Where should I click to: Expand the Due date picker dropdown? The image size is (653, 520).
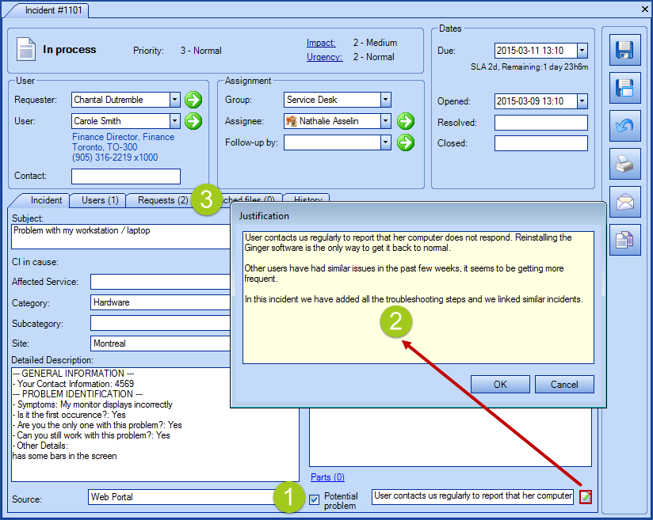click(x=582, y=51)
